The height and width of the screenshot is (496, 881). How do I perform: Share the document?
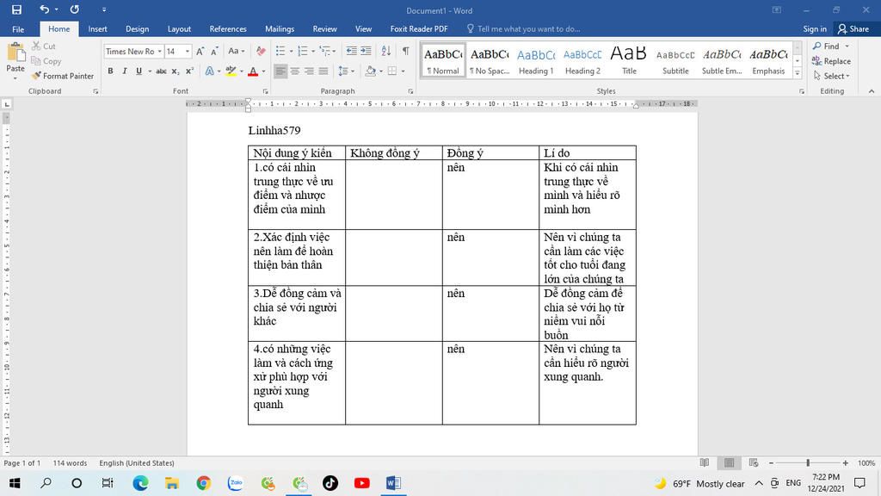pos(853,29)
